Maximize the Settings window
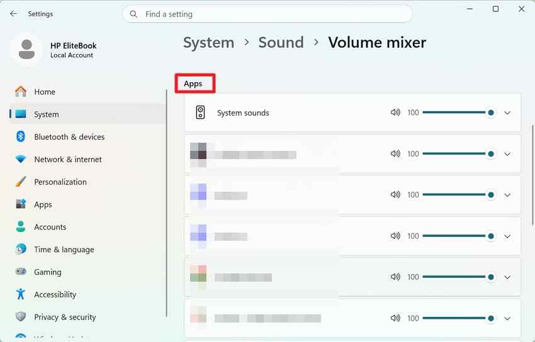This screenshot has height=342, width=535. [x=496, y=9]
